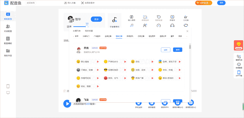The image size is (244, 118).
Task: Click the 返回官网 button
Action: tap(31, 3)
